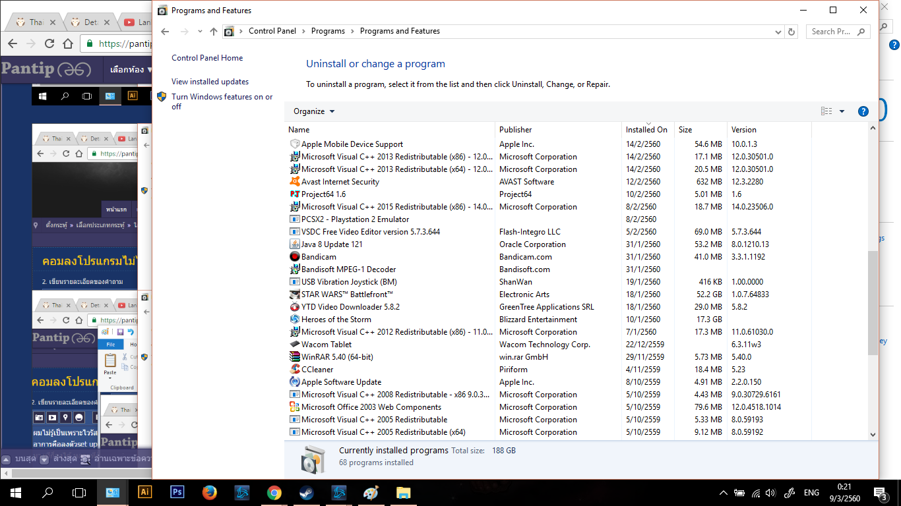
Task: Expand the chevron after Programs breadcrumb
Action: point(352,31)
